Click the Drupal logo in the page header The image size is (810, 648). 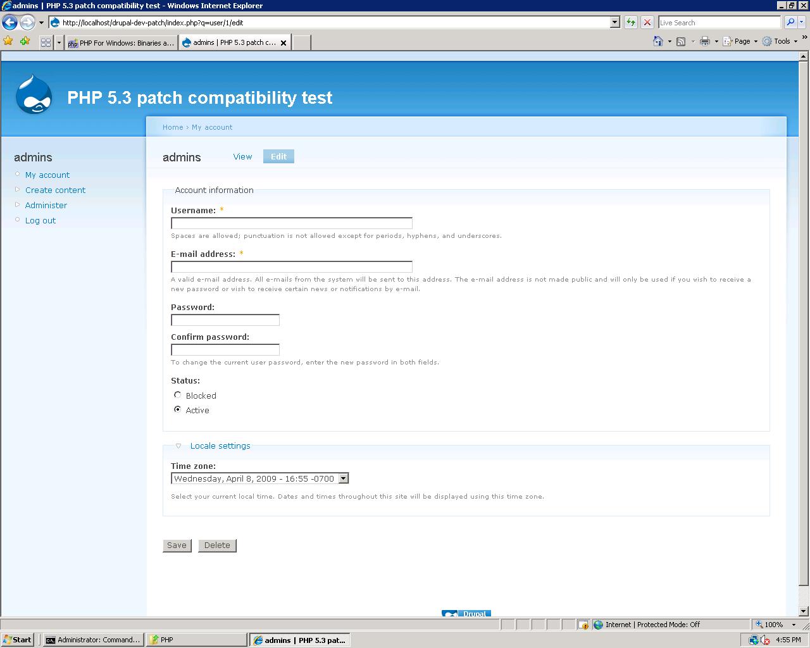(33, 95)
